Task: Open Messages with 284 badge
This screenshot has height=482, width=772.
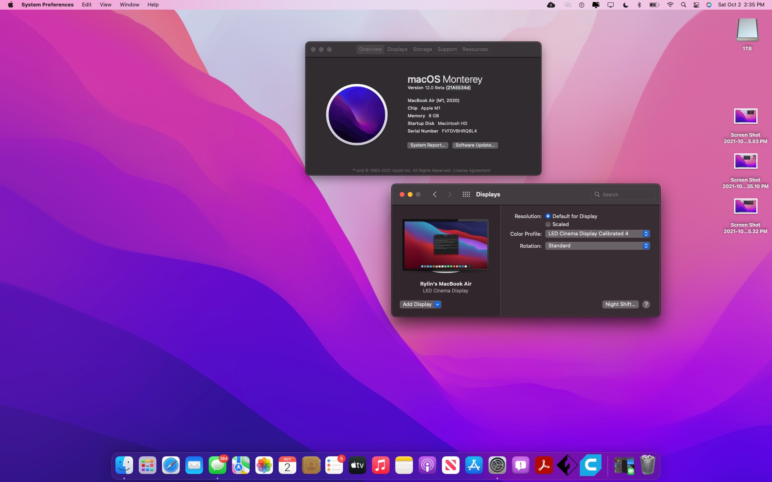Action: [x=218, y=466]
